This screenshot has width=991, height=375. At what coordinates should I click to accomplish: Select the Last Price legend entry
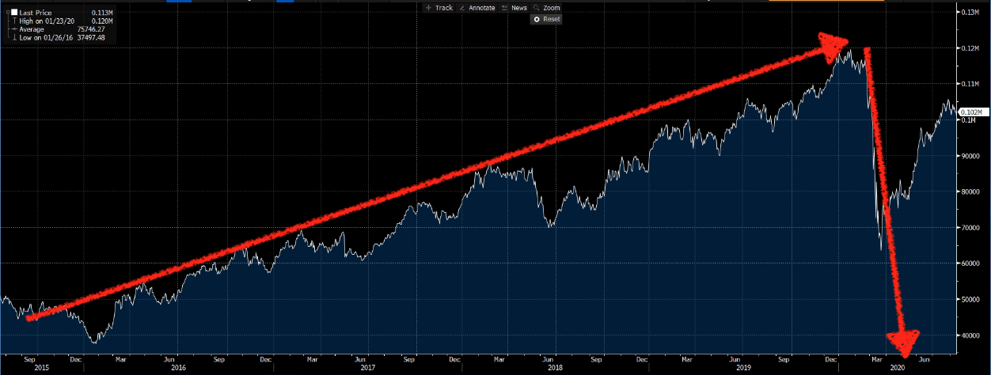[37, 13]
